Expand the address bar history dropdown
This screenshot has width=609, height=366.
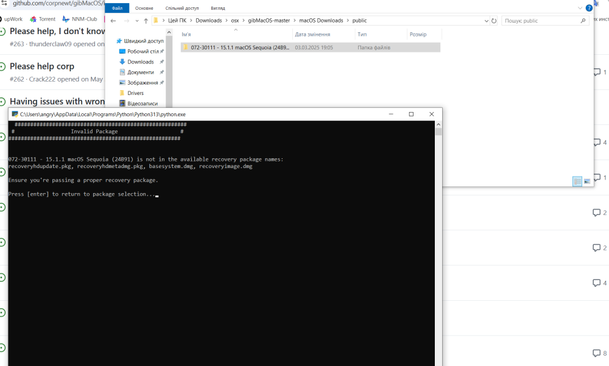coord(486,21)
